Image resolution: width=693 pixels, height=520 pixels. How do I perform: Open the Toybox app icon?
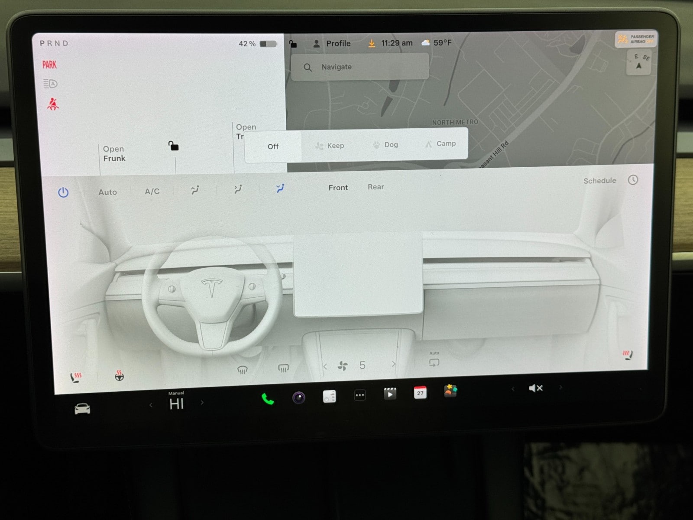450,391
